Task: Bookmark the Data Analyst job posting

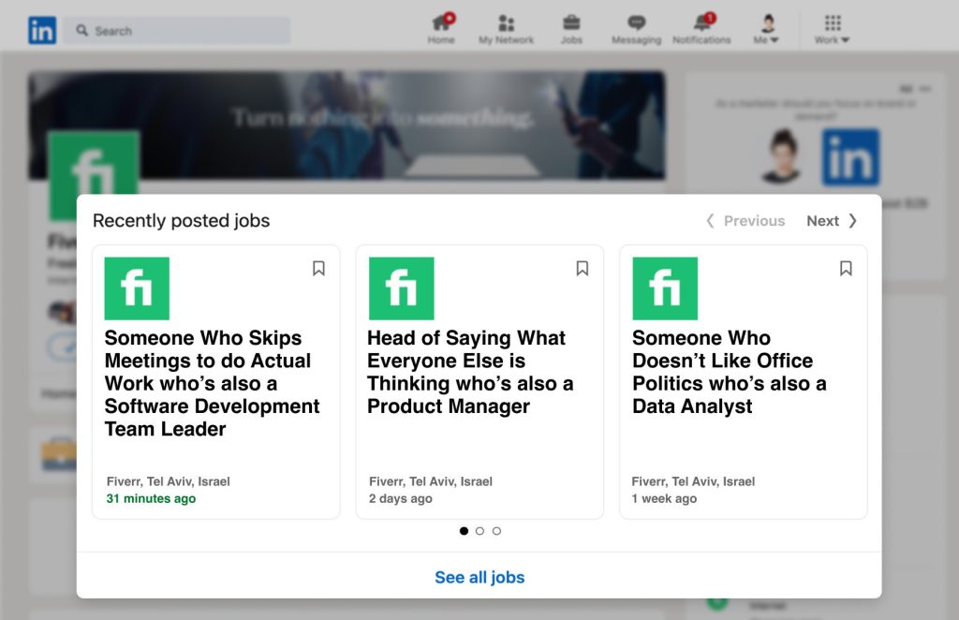Action: (x=846, y=269)
